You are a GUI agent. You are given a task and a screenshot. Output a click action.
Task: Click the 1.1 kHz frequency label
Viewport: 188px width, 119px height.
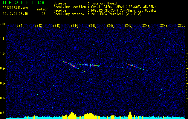point(2,39)
